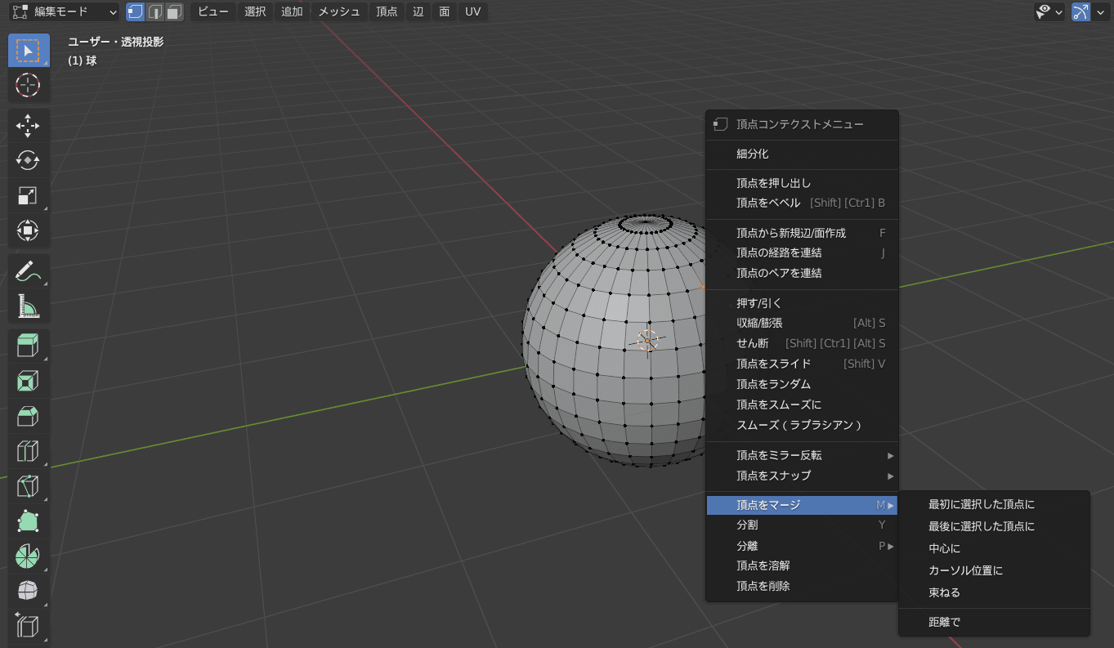The height and width of the screenshot is (648, 1114).
Task: Select 頂点をランダム
Action: [x=803, y=384]
